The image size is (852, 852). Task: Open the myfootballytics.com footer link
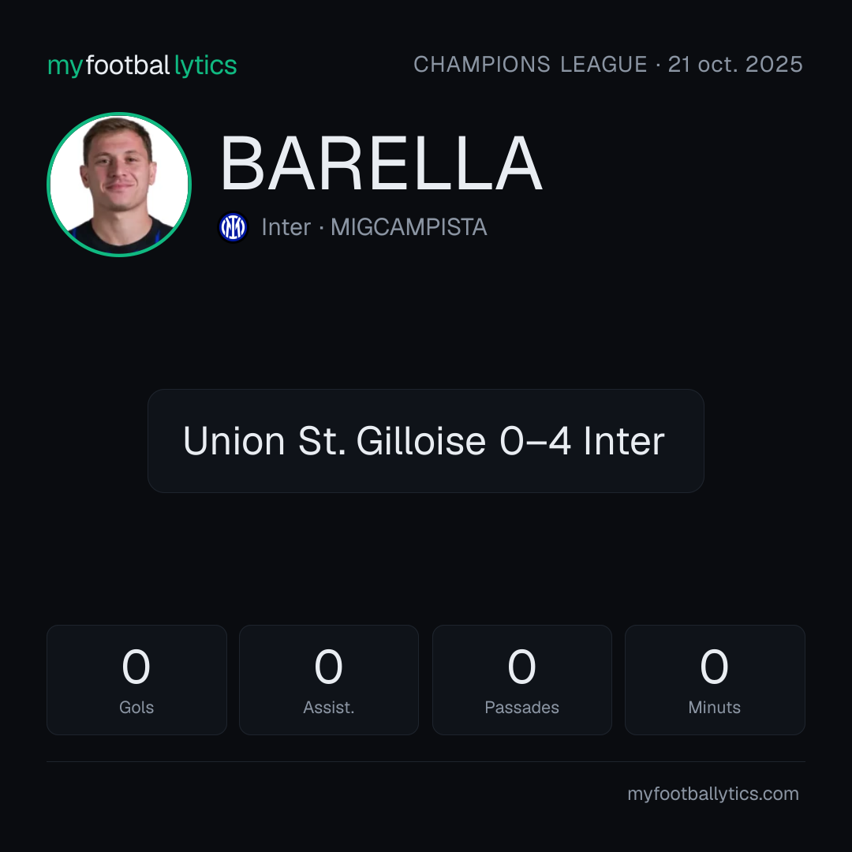tap(713, 794)
